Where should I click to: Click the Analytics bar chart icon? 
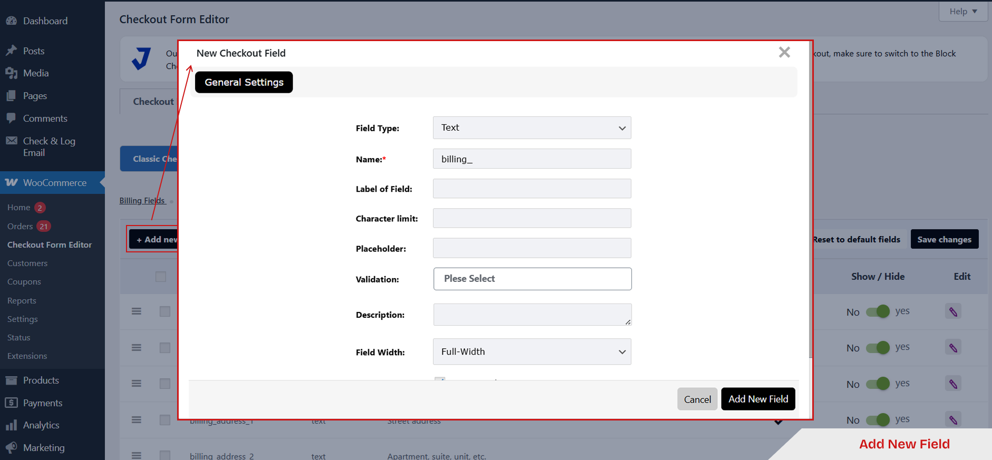point(12,425)
